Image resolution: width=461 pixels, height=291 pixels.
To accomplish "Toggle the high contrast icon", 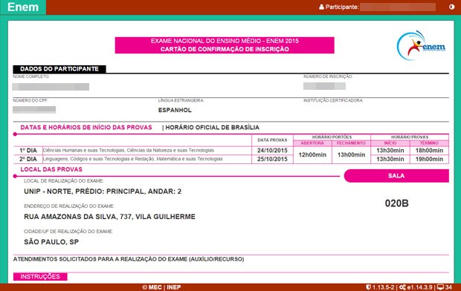I will [451, 7].
